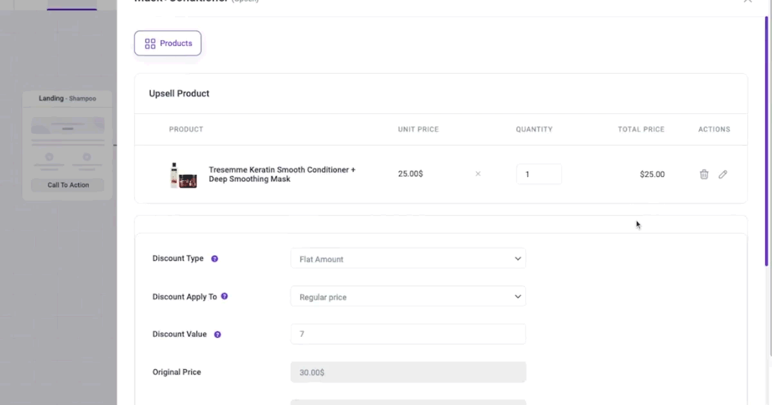Click the Discount Value help icon

point(217,334)
